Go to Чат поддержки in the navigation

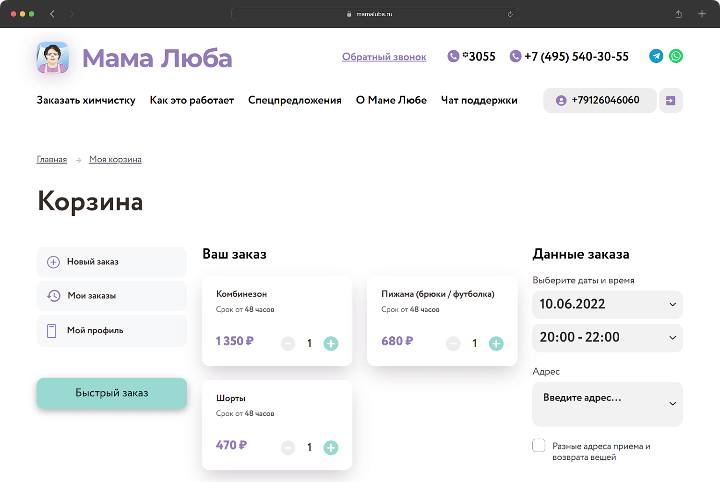click(x=479, y=100)
